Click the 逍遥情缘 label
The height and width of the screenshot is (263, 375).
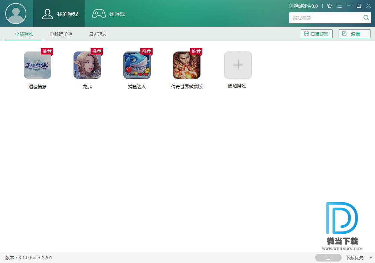[37, 87]
